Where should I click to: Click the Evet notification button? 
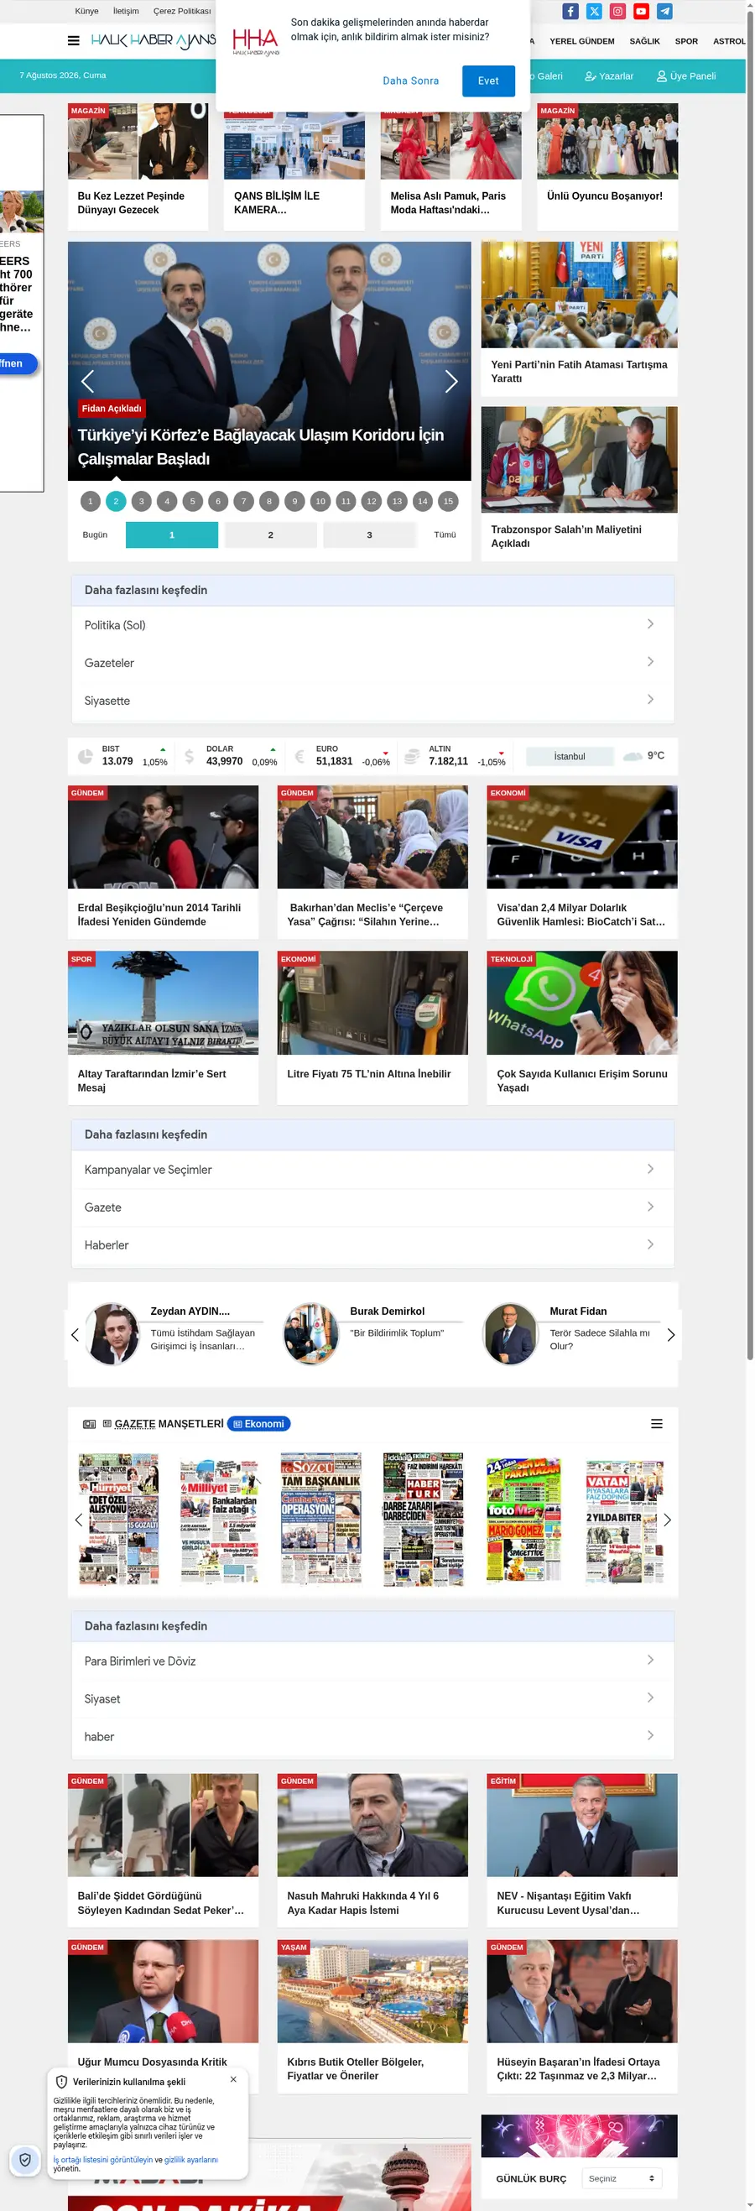488,81
